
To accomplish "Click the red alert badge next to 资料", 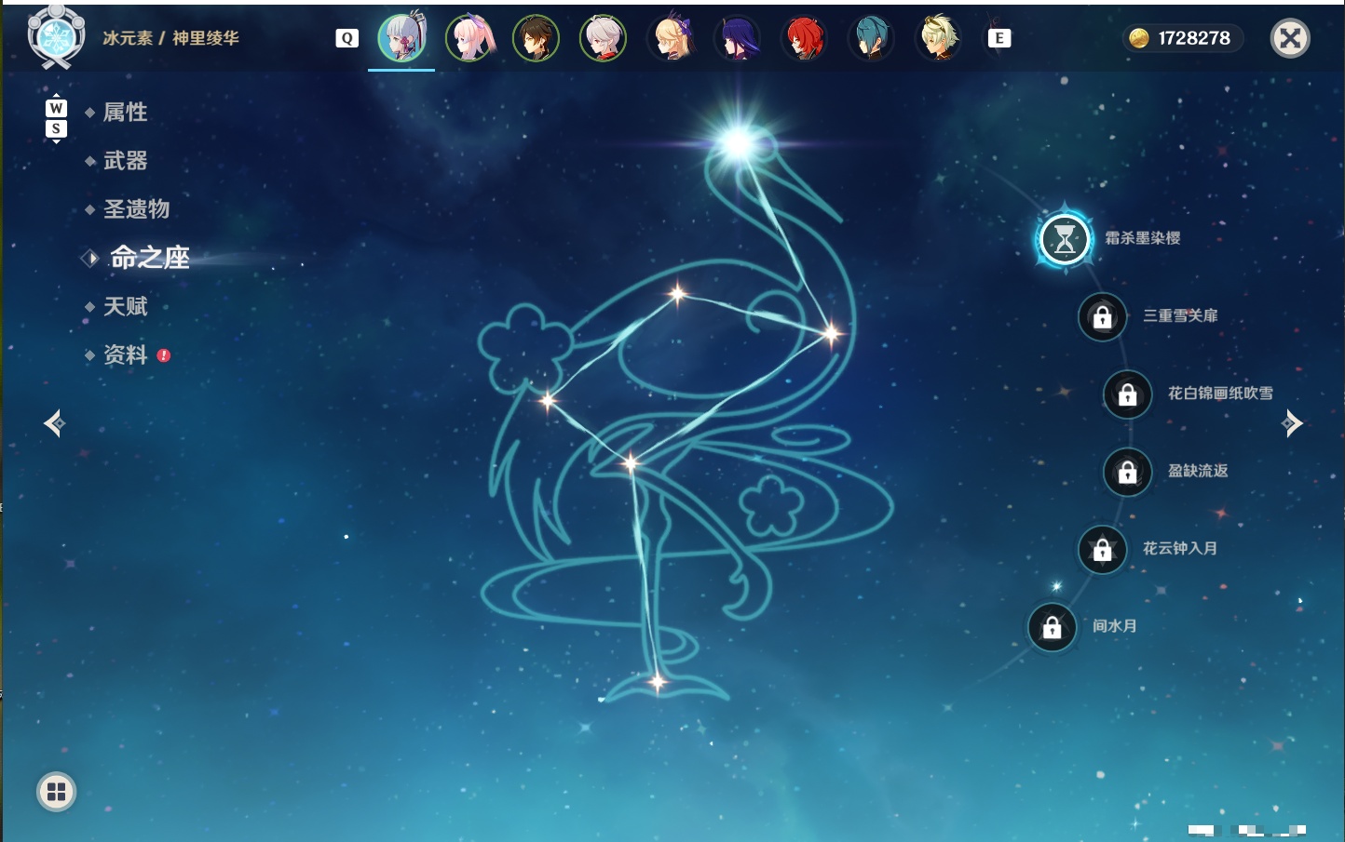I will point(164,355).
